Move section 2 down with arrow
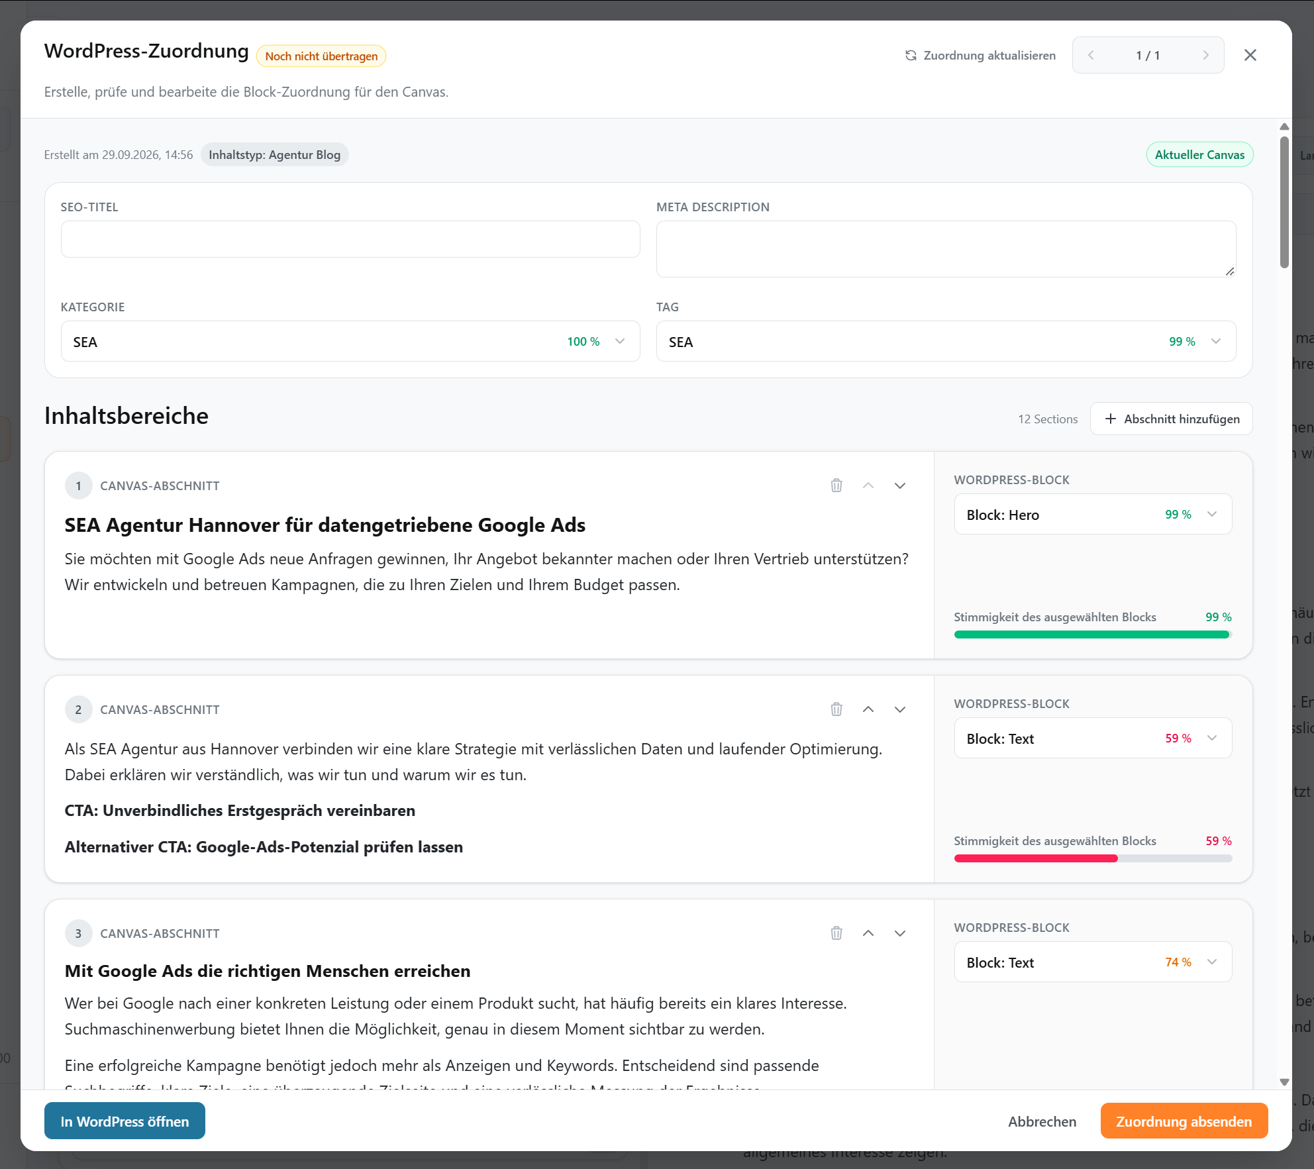 click(900, 709)
